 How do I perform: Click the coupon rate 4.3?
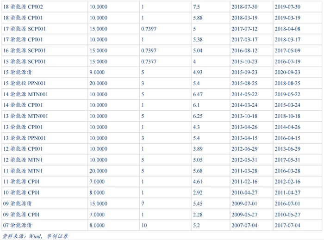click(x=196, y=127)
